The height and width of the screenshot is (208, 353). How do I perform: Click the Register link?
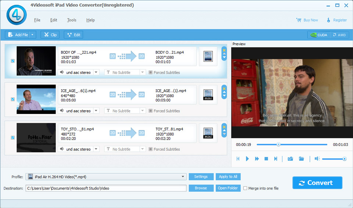(337, 20)
